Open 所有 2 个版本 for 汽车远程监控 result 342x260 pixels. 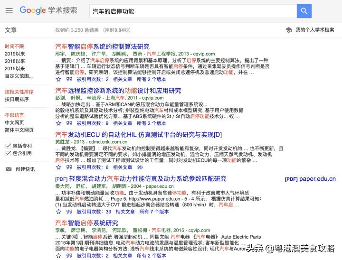[152, 123]
